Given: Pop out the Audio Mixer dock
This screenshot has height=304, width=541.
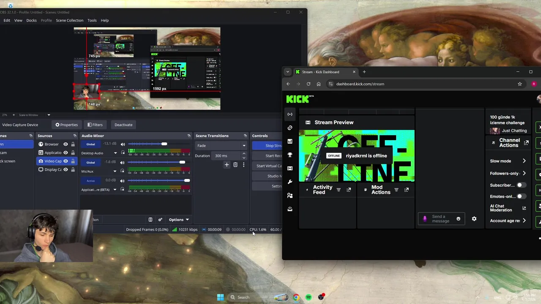Looking at the screenshot, I should coord(189,136).
